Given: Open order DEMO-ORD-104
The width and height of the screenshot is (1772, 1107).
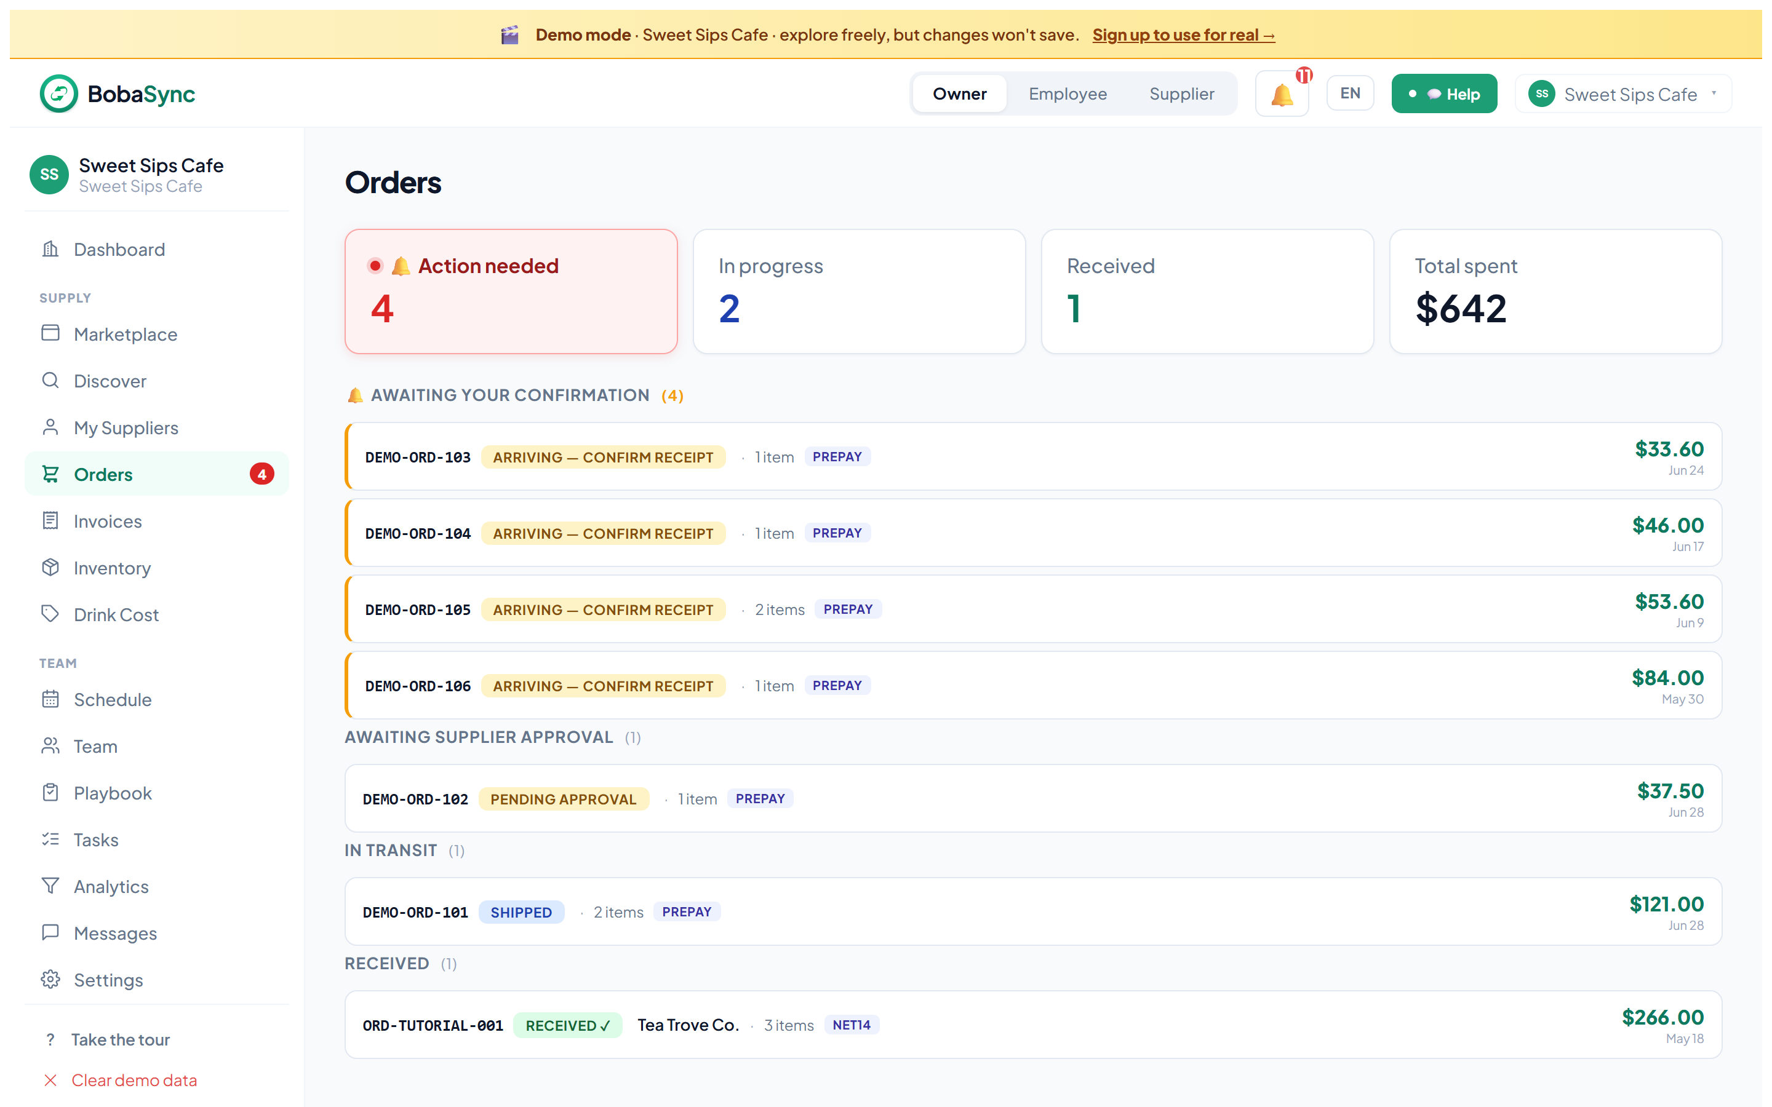Looking at the screenshot, I should pos(1033,532).
